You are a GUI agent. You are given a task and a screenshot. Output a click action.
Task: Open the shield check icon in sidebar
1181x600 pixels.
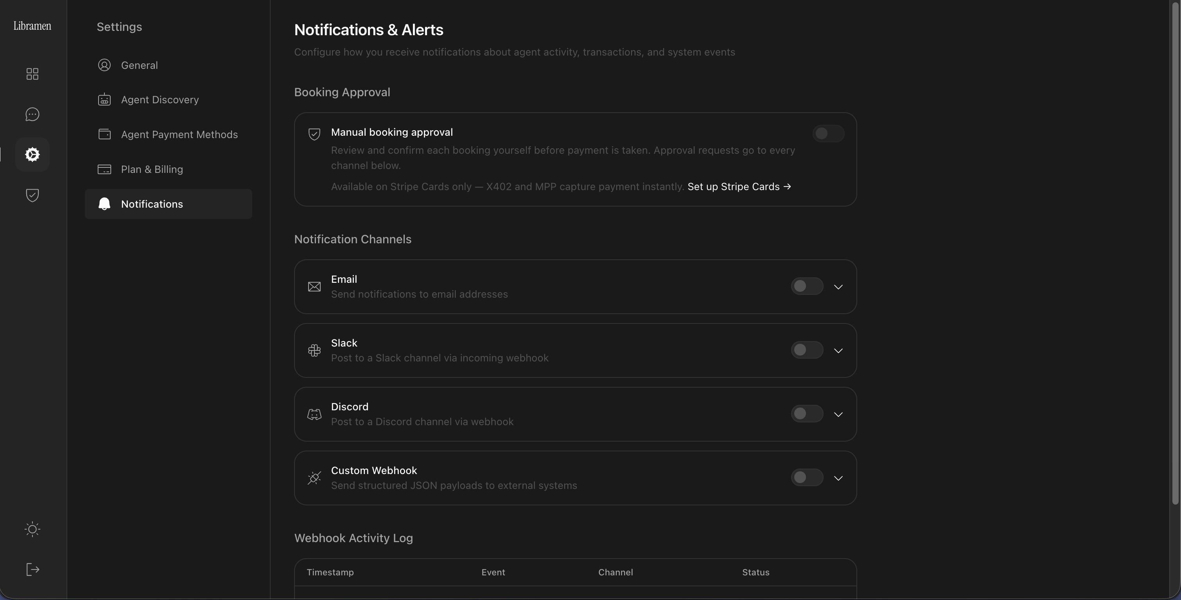pyautogui.click(x=32, y=195)
